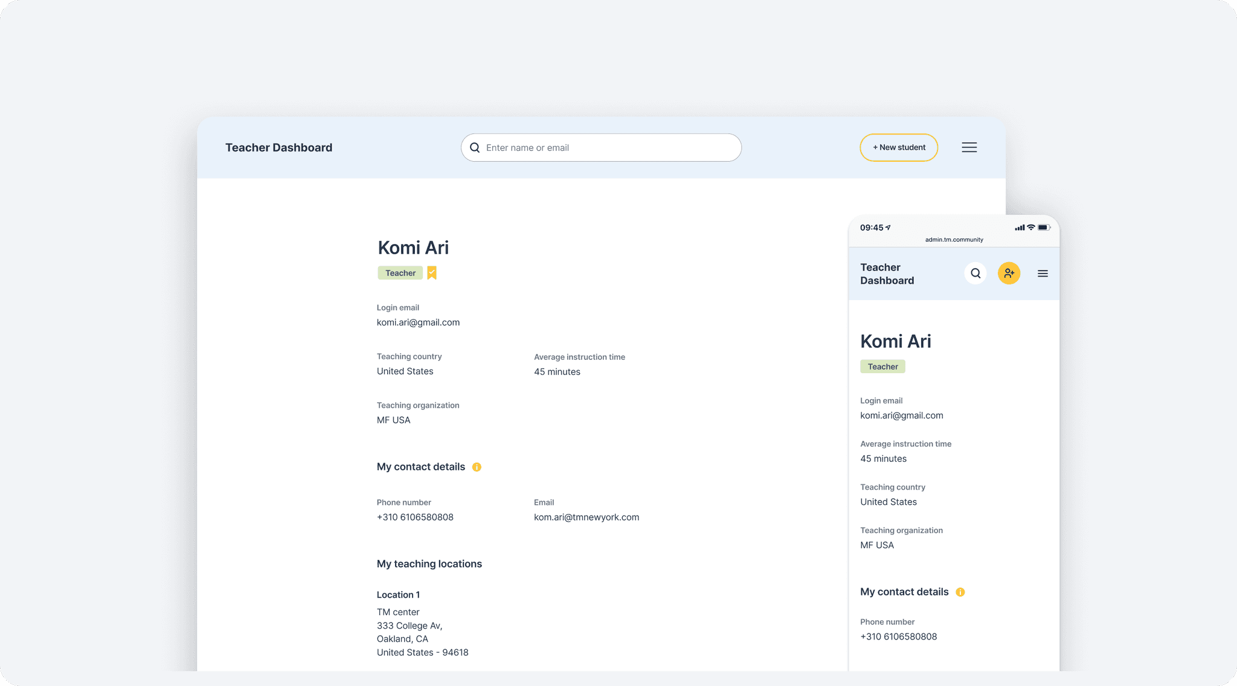Viewport: 1237px width, 686px height.
Task: Click the Location 1 heading
Action: (398, 595)
